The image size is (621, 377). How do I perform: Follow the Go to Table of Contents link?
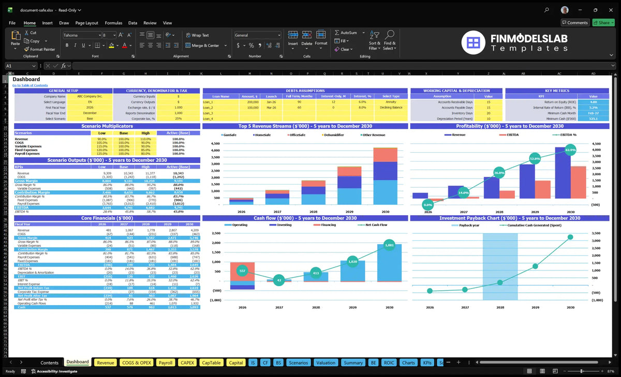(30, 85)
